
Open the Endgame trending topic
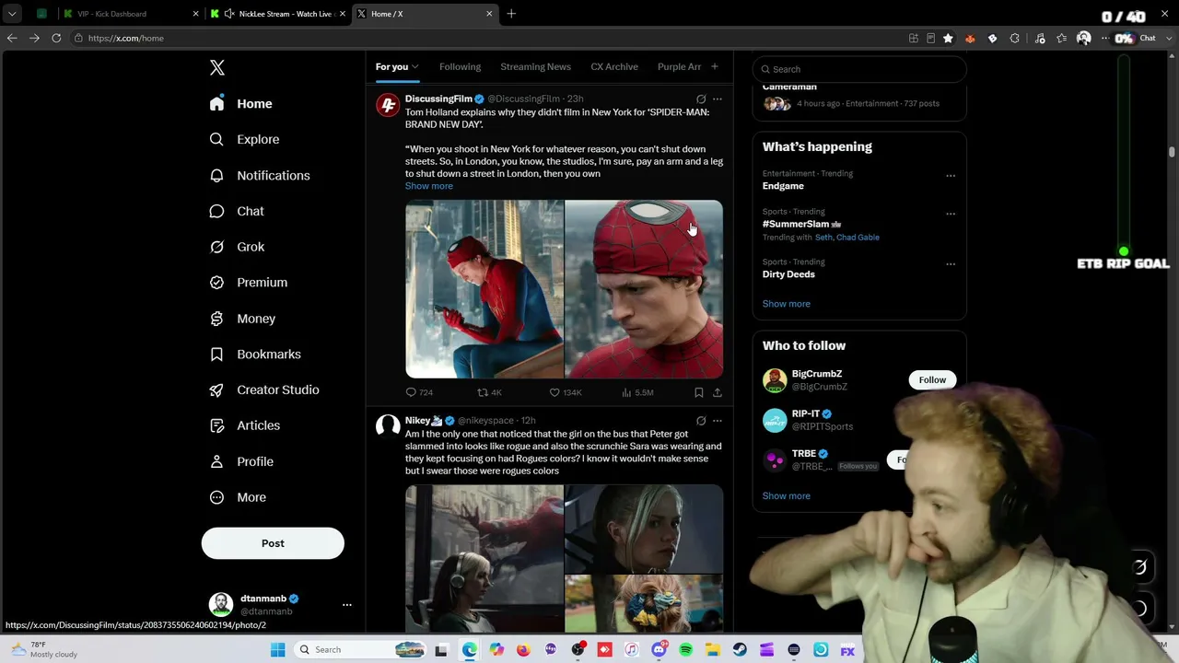[783, 186]
